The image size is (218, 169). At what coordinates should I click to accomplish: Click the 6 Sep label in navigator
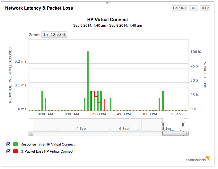(124, 129)
